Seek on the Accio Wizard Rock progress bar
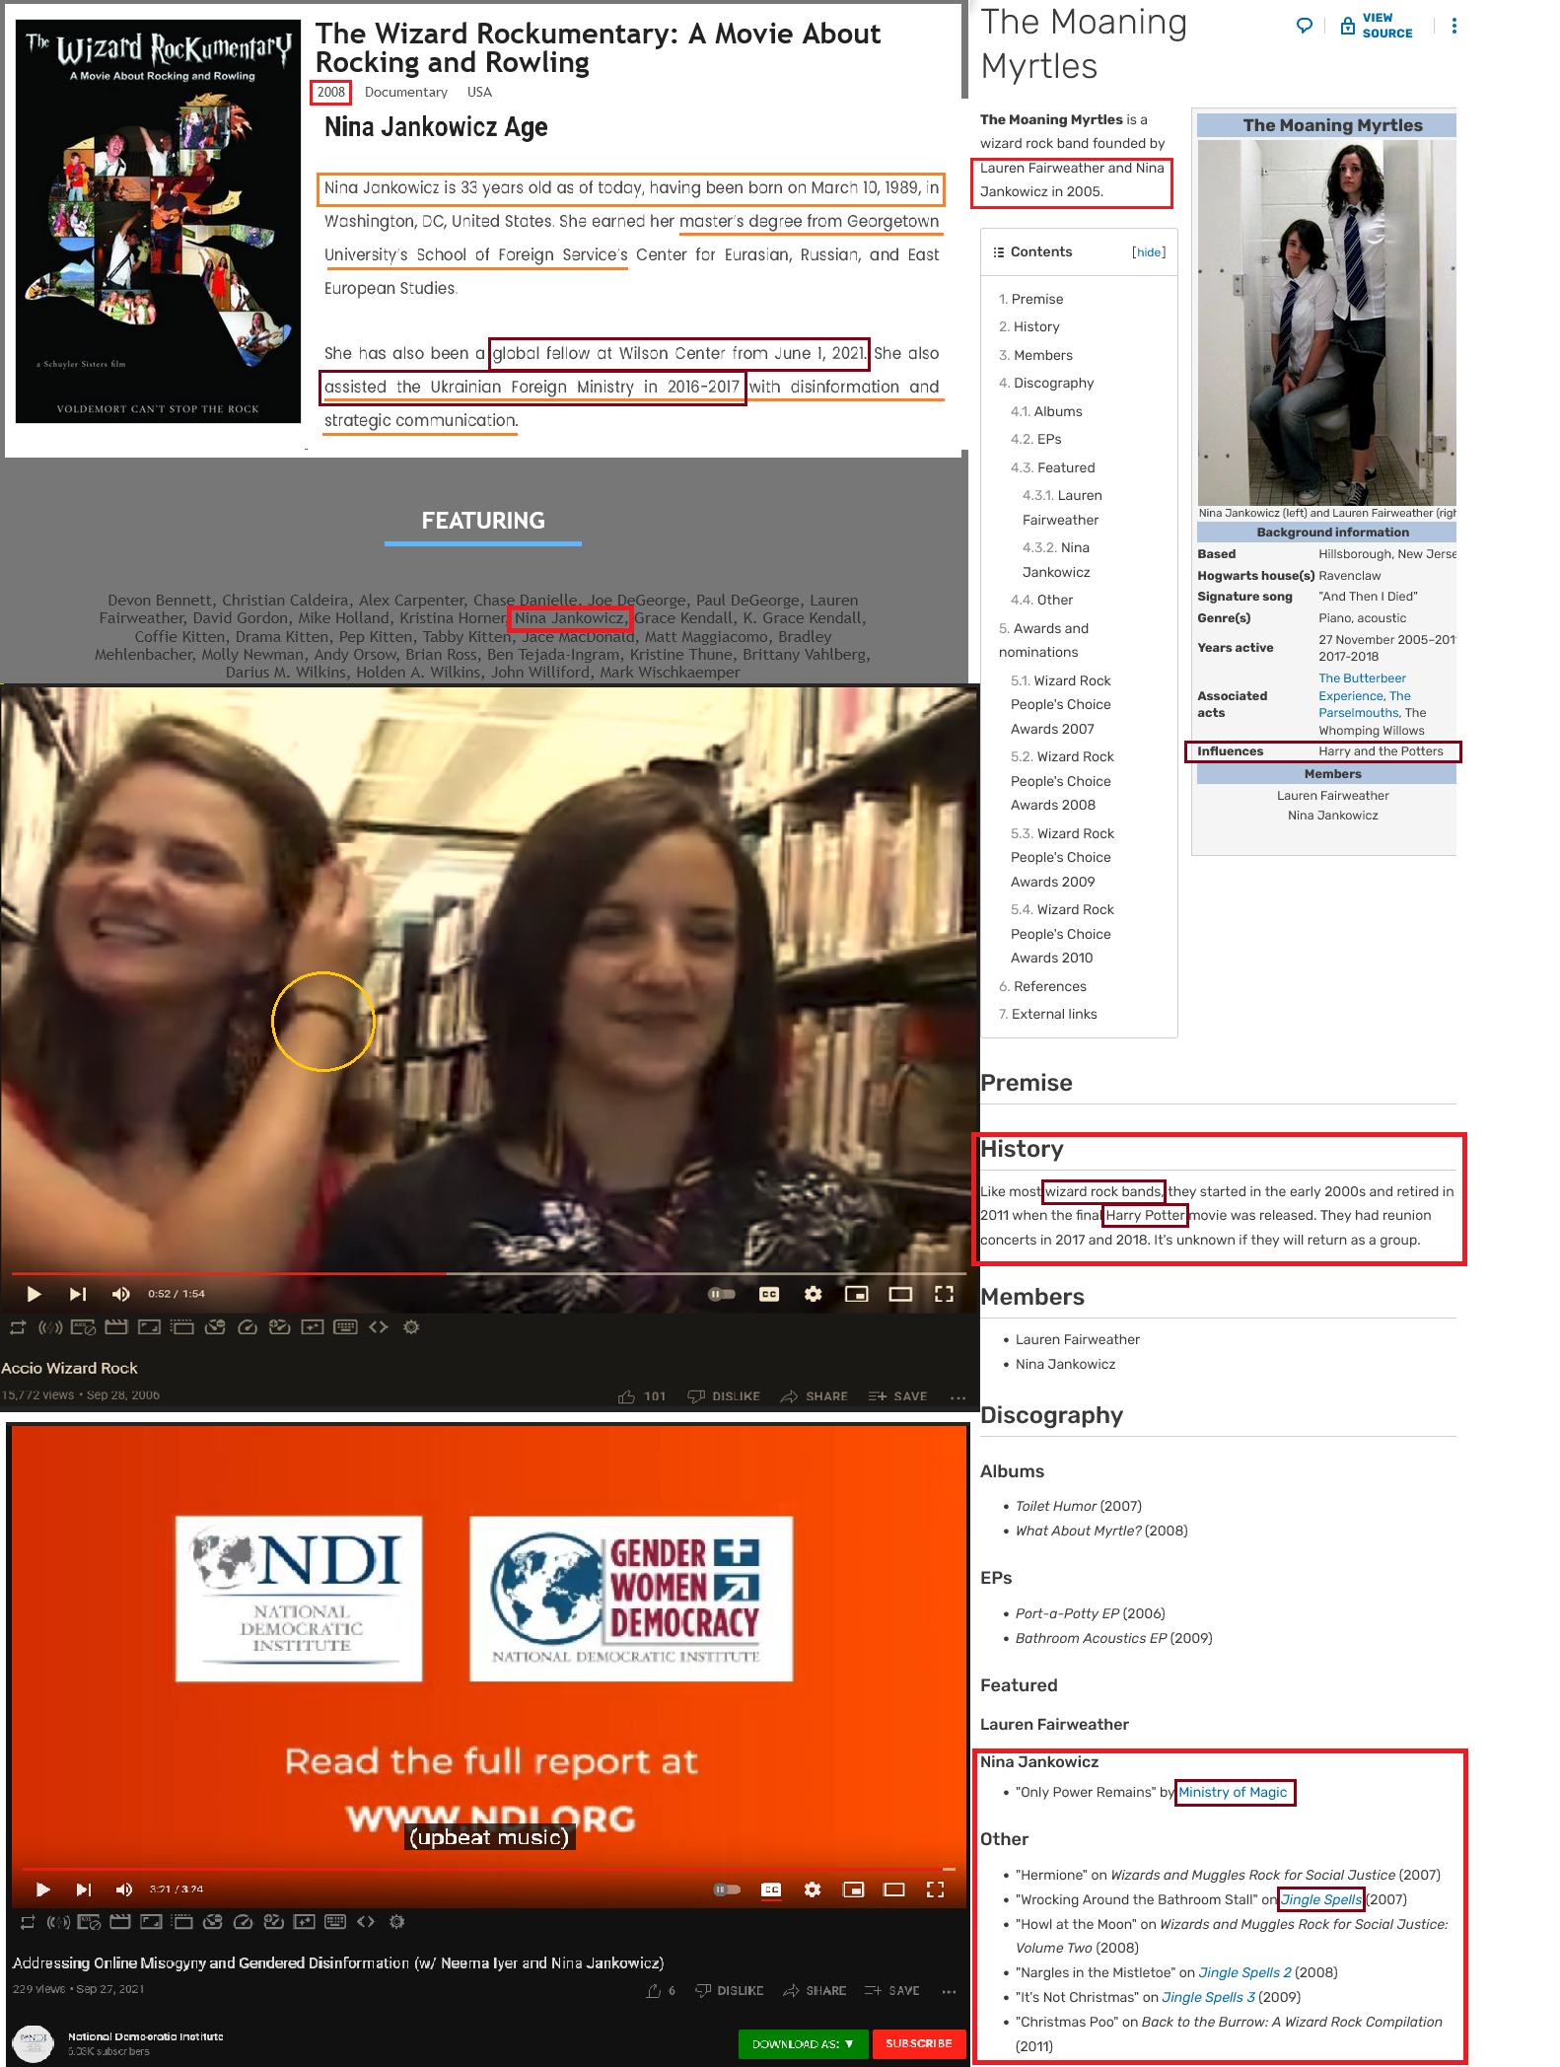This screenshot has height=2067, width=1560. pos(490,1273)
